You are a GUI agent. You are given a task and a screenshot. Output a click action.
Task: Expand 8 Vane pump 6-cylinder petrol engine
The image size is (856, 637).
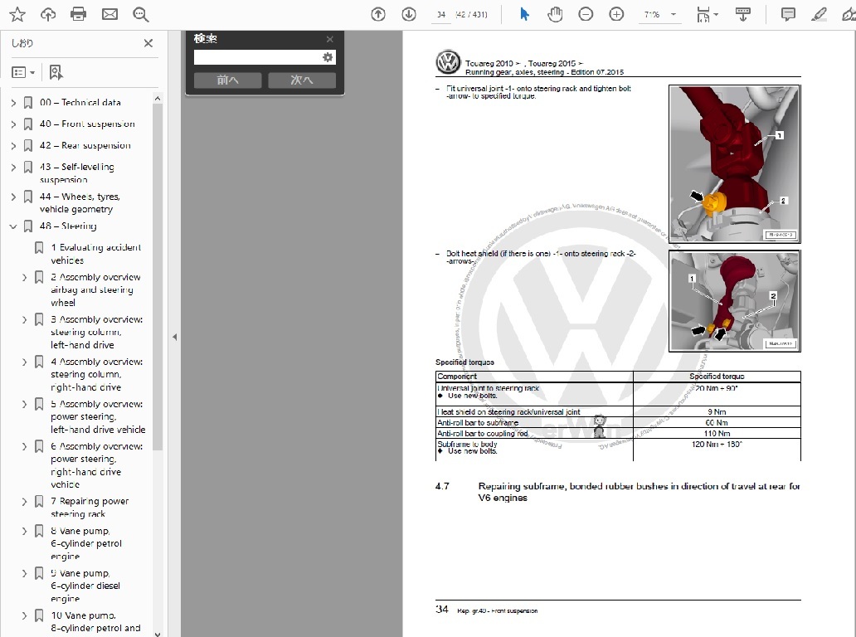25,531
